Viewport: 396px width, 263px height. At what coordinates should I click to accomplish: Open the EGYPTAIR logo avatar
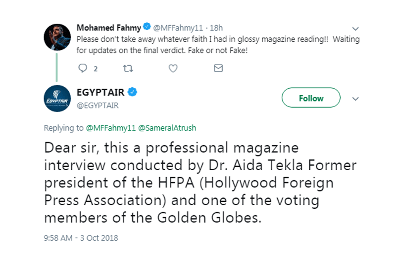coord(56,99)
